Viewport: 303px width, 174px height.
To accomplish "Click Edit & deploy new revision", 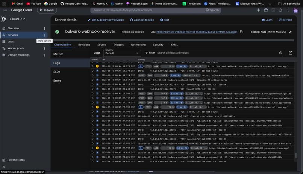I will (106, 20).
